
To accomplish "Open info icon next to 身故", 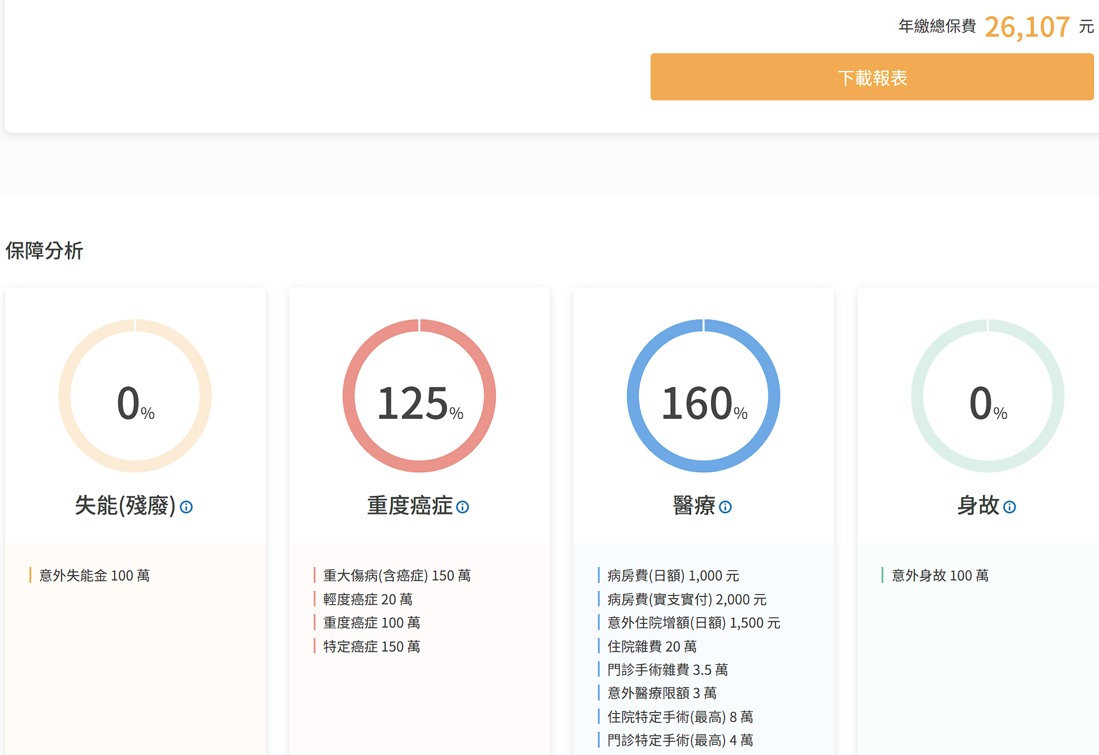I will click(x=1010, y=507).
